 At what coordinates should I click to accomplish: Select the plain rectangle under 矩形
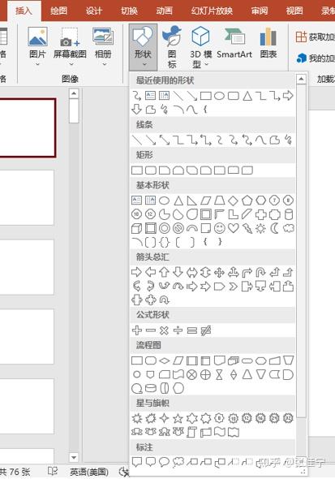[137, 170]
